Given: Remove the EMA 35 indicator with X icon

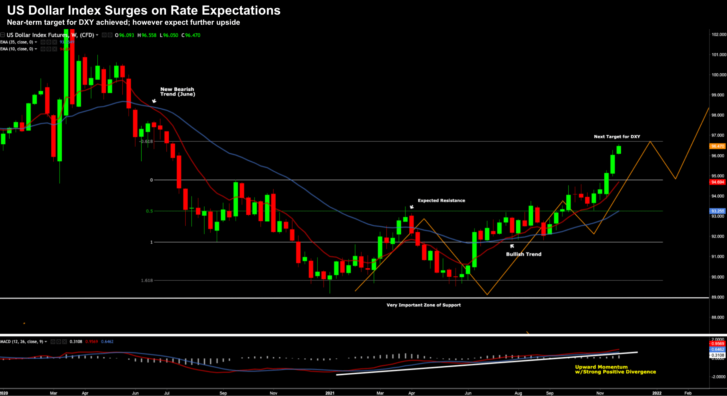Looking at the screenshot, I should click(54, 42).
